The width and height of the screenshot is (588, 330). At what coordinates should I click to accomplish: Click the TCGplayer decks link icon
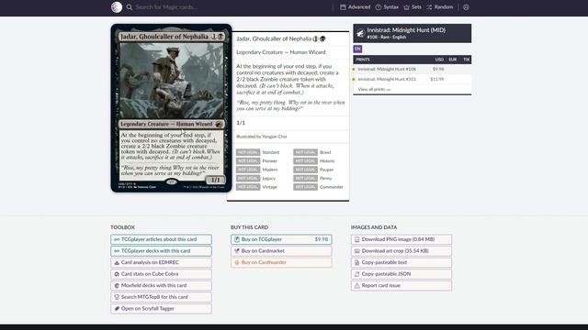[117, 251]
